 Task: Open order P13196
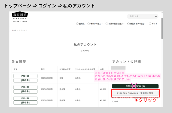25,98
